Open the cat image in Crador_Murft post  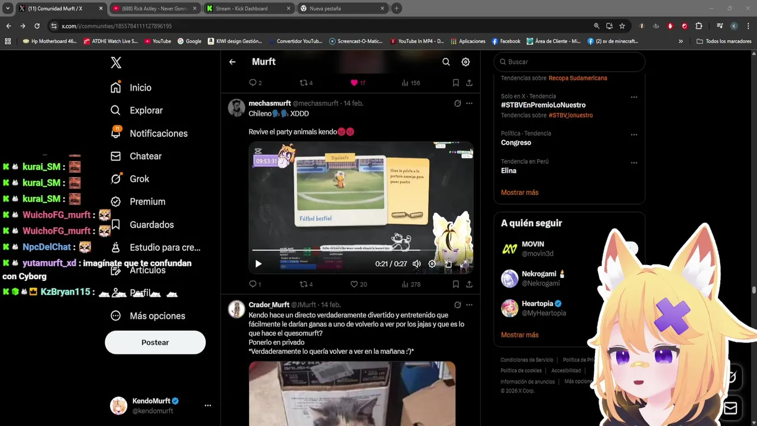[352, 393]
